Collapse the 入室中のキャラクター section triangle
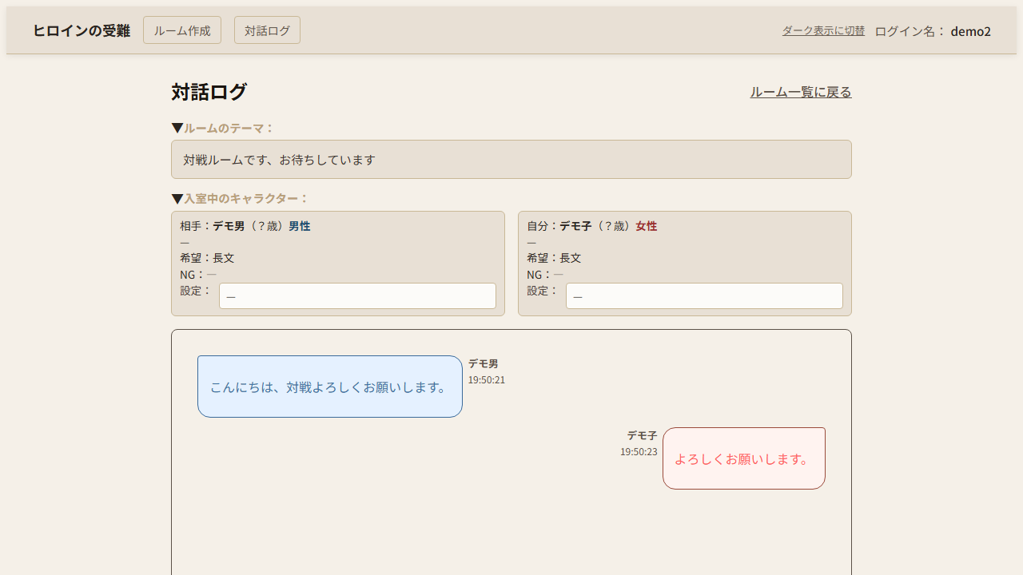Image resolution: width=1023 pixels, height=575 pixels. tap(177, 198)
